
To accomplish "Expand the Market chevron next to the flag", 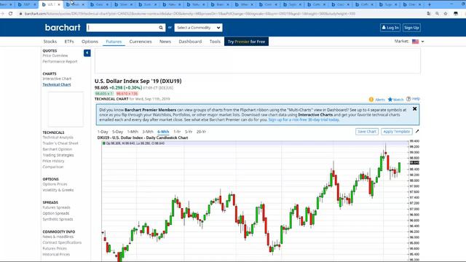I will pyautogui.click(x=422, y=41).
